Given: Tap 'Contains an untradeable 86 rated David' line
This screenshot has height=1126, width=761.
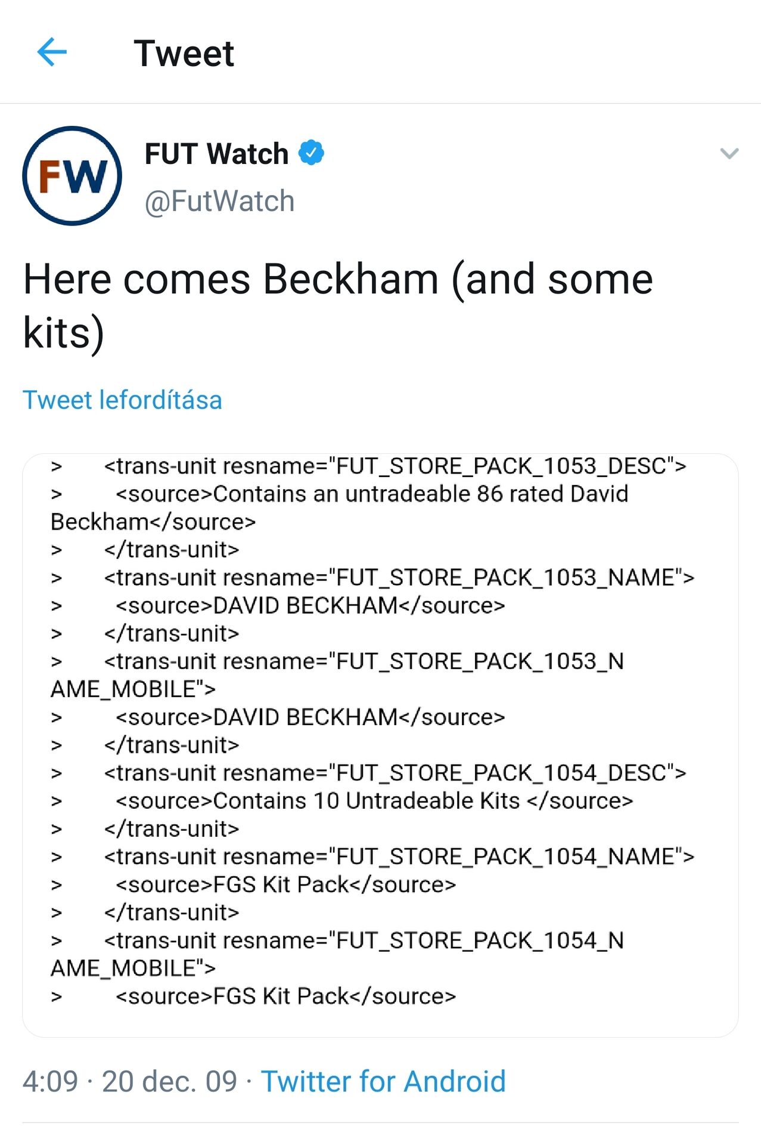Looking at the screenshot, I should [371, 494].
